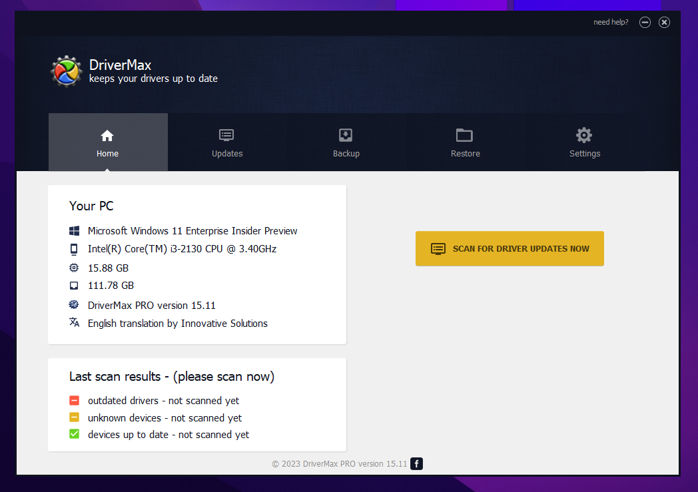Click the 'DriverMax' title text
This screenshot has height=492, width=698.
[x=120, y=65]
